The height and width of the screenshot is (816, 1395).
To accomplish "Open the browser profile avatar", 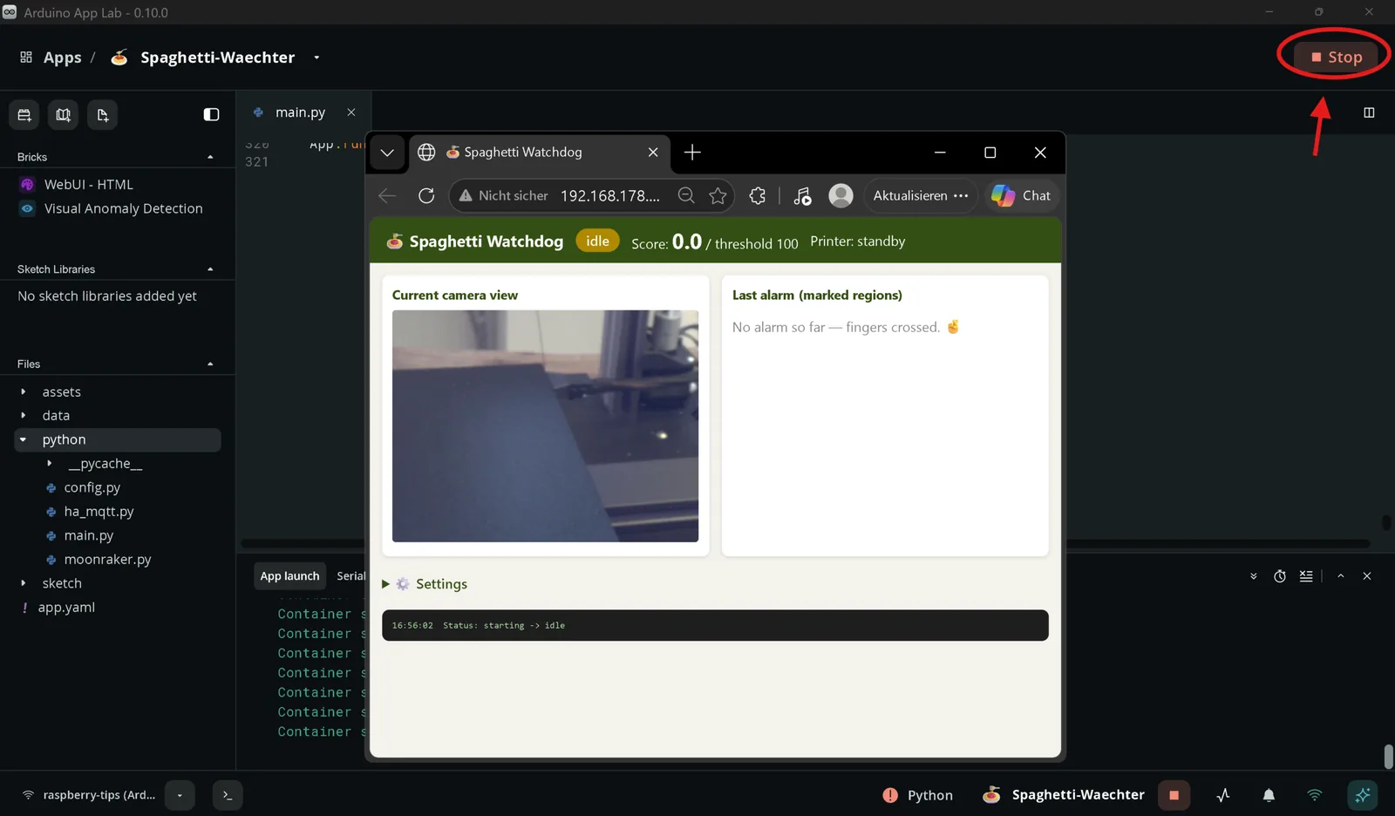I will pyautogui.click(x=840, y=196).
